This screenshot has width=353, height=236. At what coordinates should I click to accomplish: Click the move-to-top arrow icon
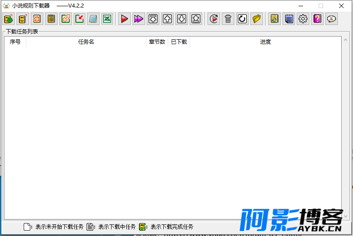[153, 19]
